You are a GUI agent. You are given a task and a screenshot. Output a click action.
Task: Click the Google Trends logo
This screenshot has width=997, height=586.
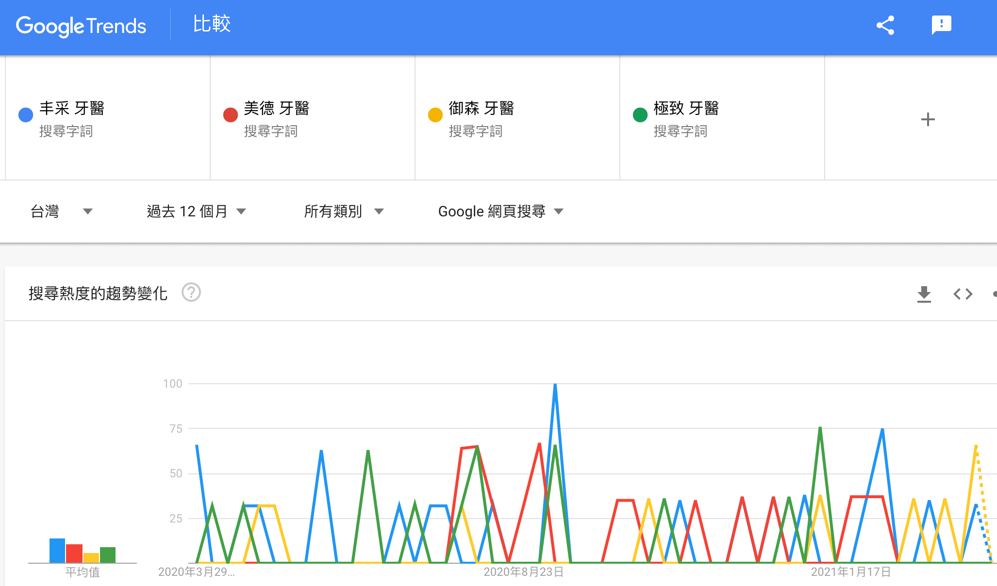click(81, 26)
